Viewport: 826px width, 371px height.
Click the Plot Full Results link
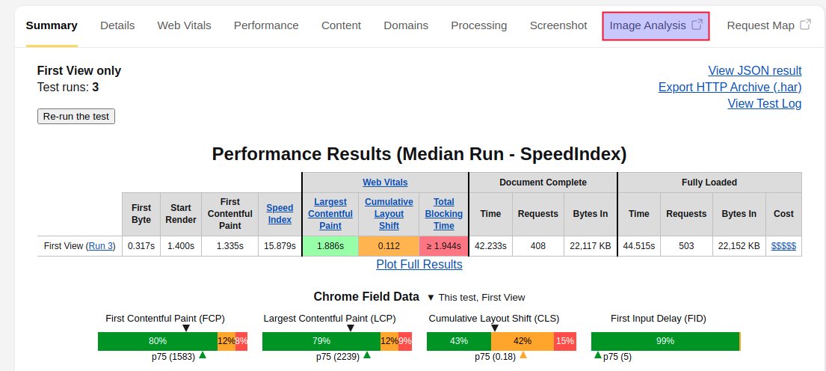click(419, 264)
